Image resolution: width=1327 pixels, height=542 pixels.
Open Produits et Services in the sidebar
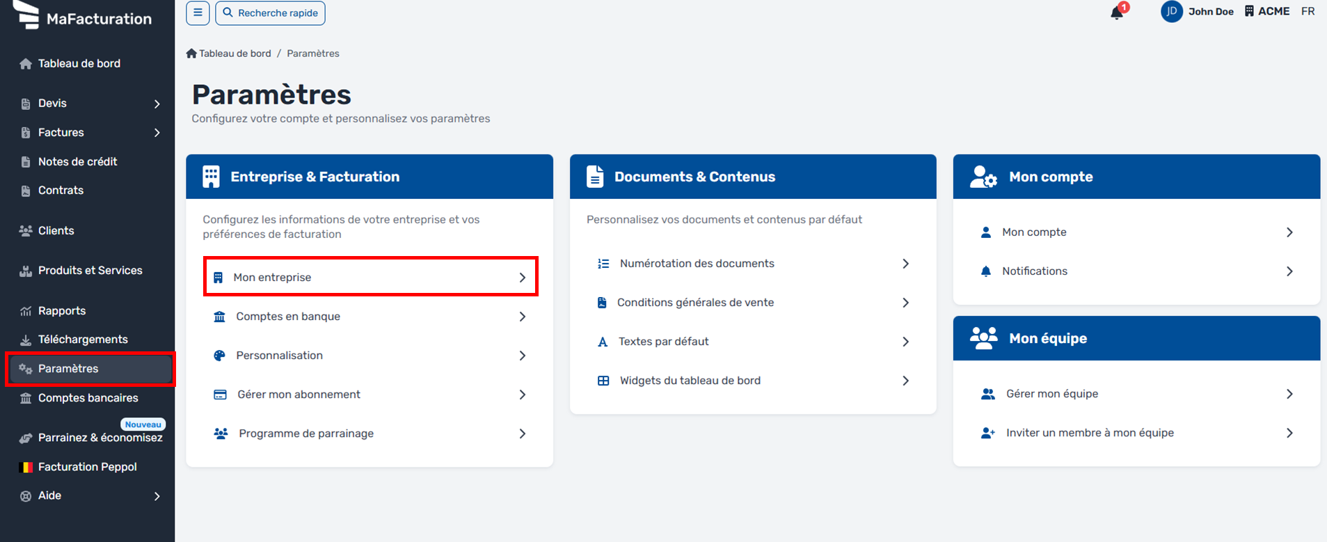coord(90,271)
